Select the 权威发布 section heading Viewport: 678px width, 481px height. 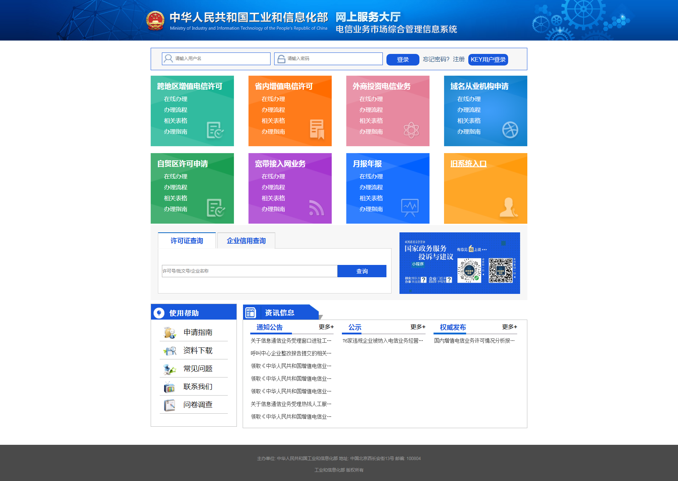[453, 327]
